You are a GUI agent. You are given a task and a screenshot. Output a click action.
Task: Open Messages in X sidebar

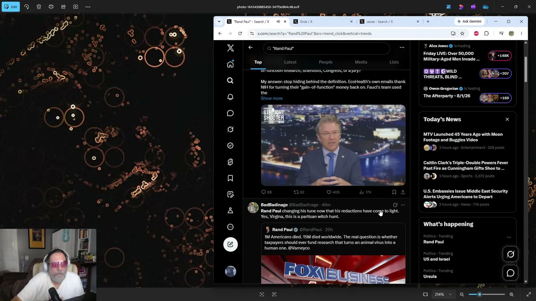click(x=230, y=113)
